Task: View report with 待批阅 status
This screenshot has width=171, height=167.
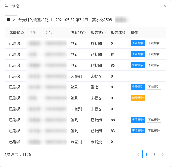Action: (x=138, y=43)
